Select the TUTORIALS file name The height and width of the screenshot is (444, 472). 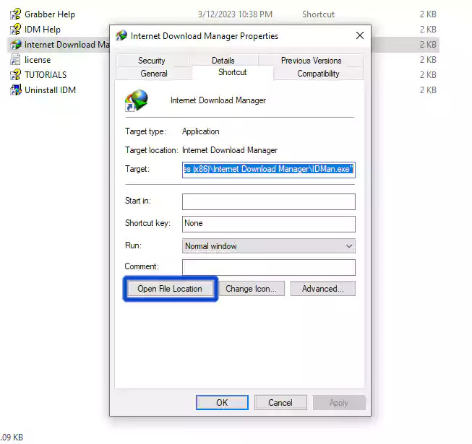click(46, 75)
